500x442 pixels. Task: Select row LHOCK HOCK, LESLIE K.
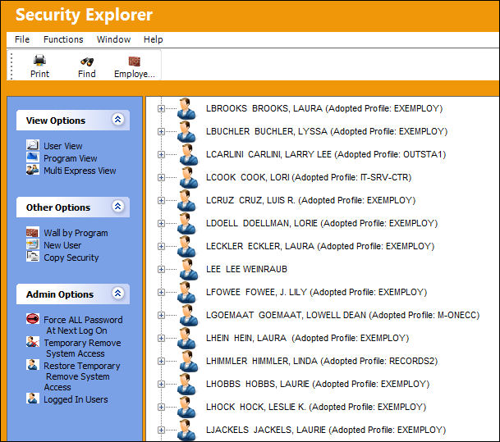pos(316,407)
